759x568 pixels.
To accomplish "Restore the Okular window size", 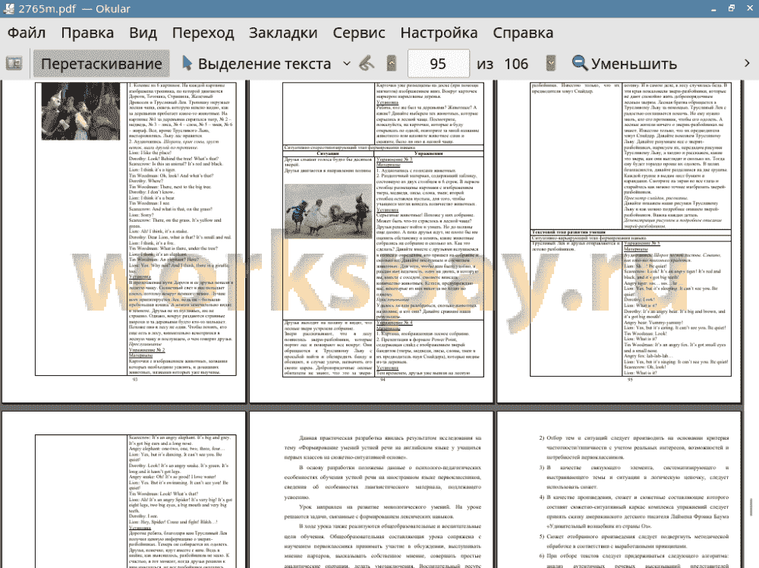I will 732,8.
